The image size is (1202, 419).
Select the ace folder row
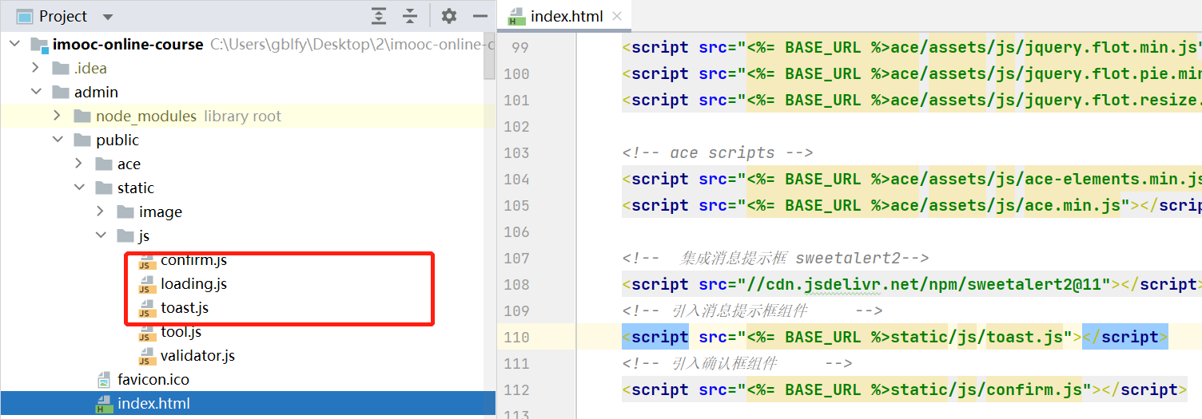(x=129, y=164)
